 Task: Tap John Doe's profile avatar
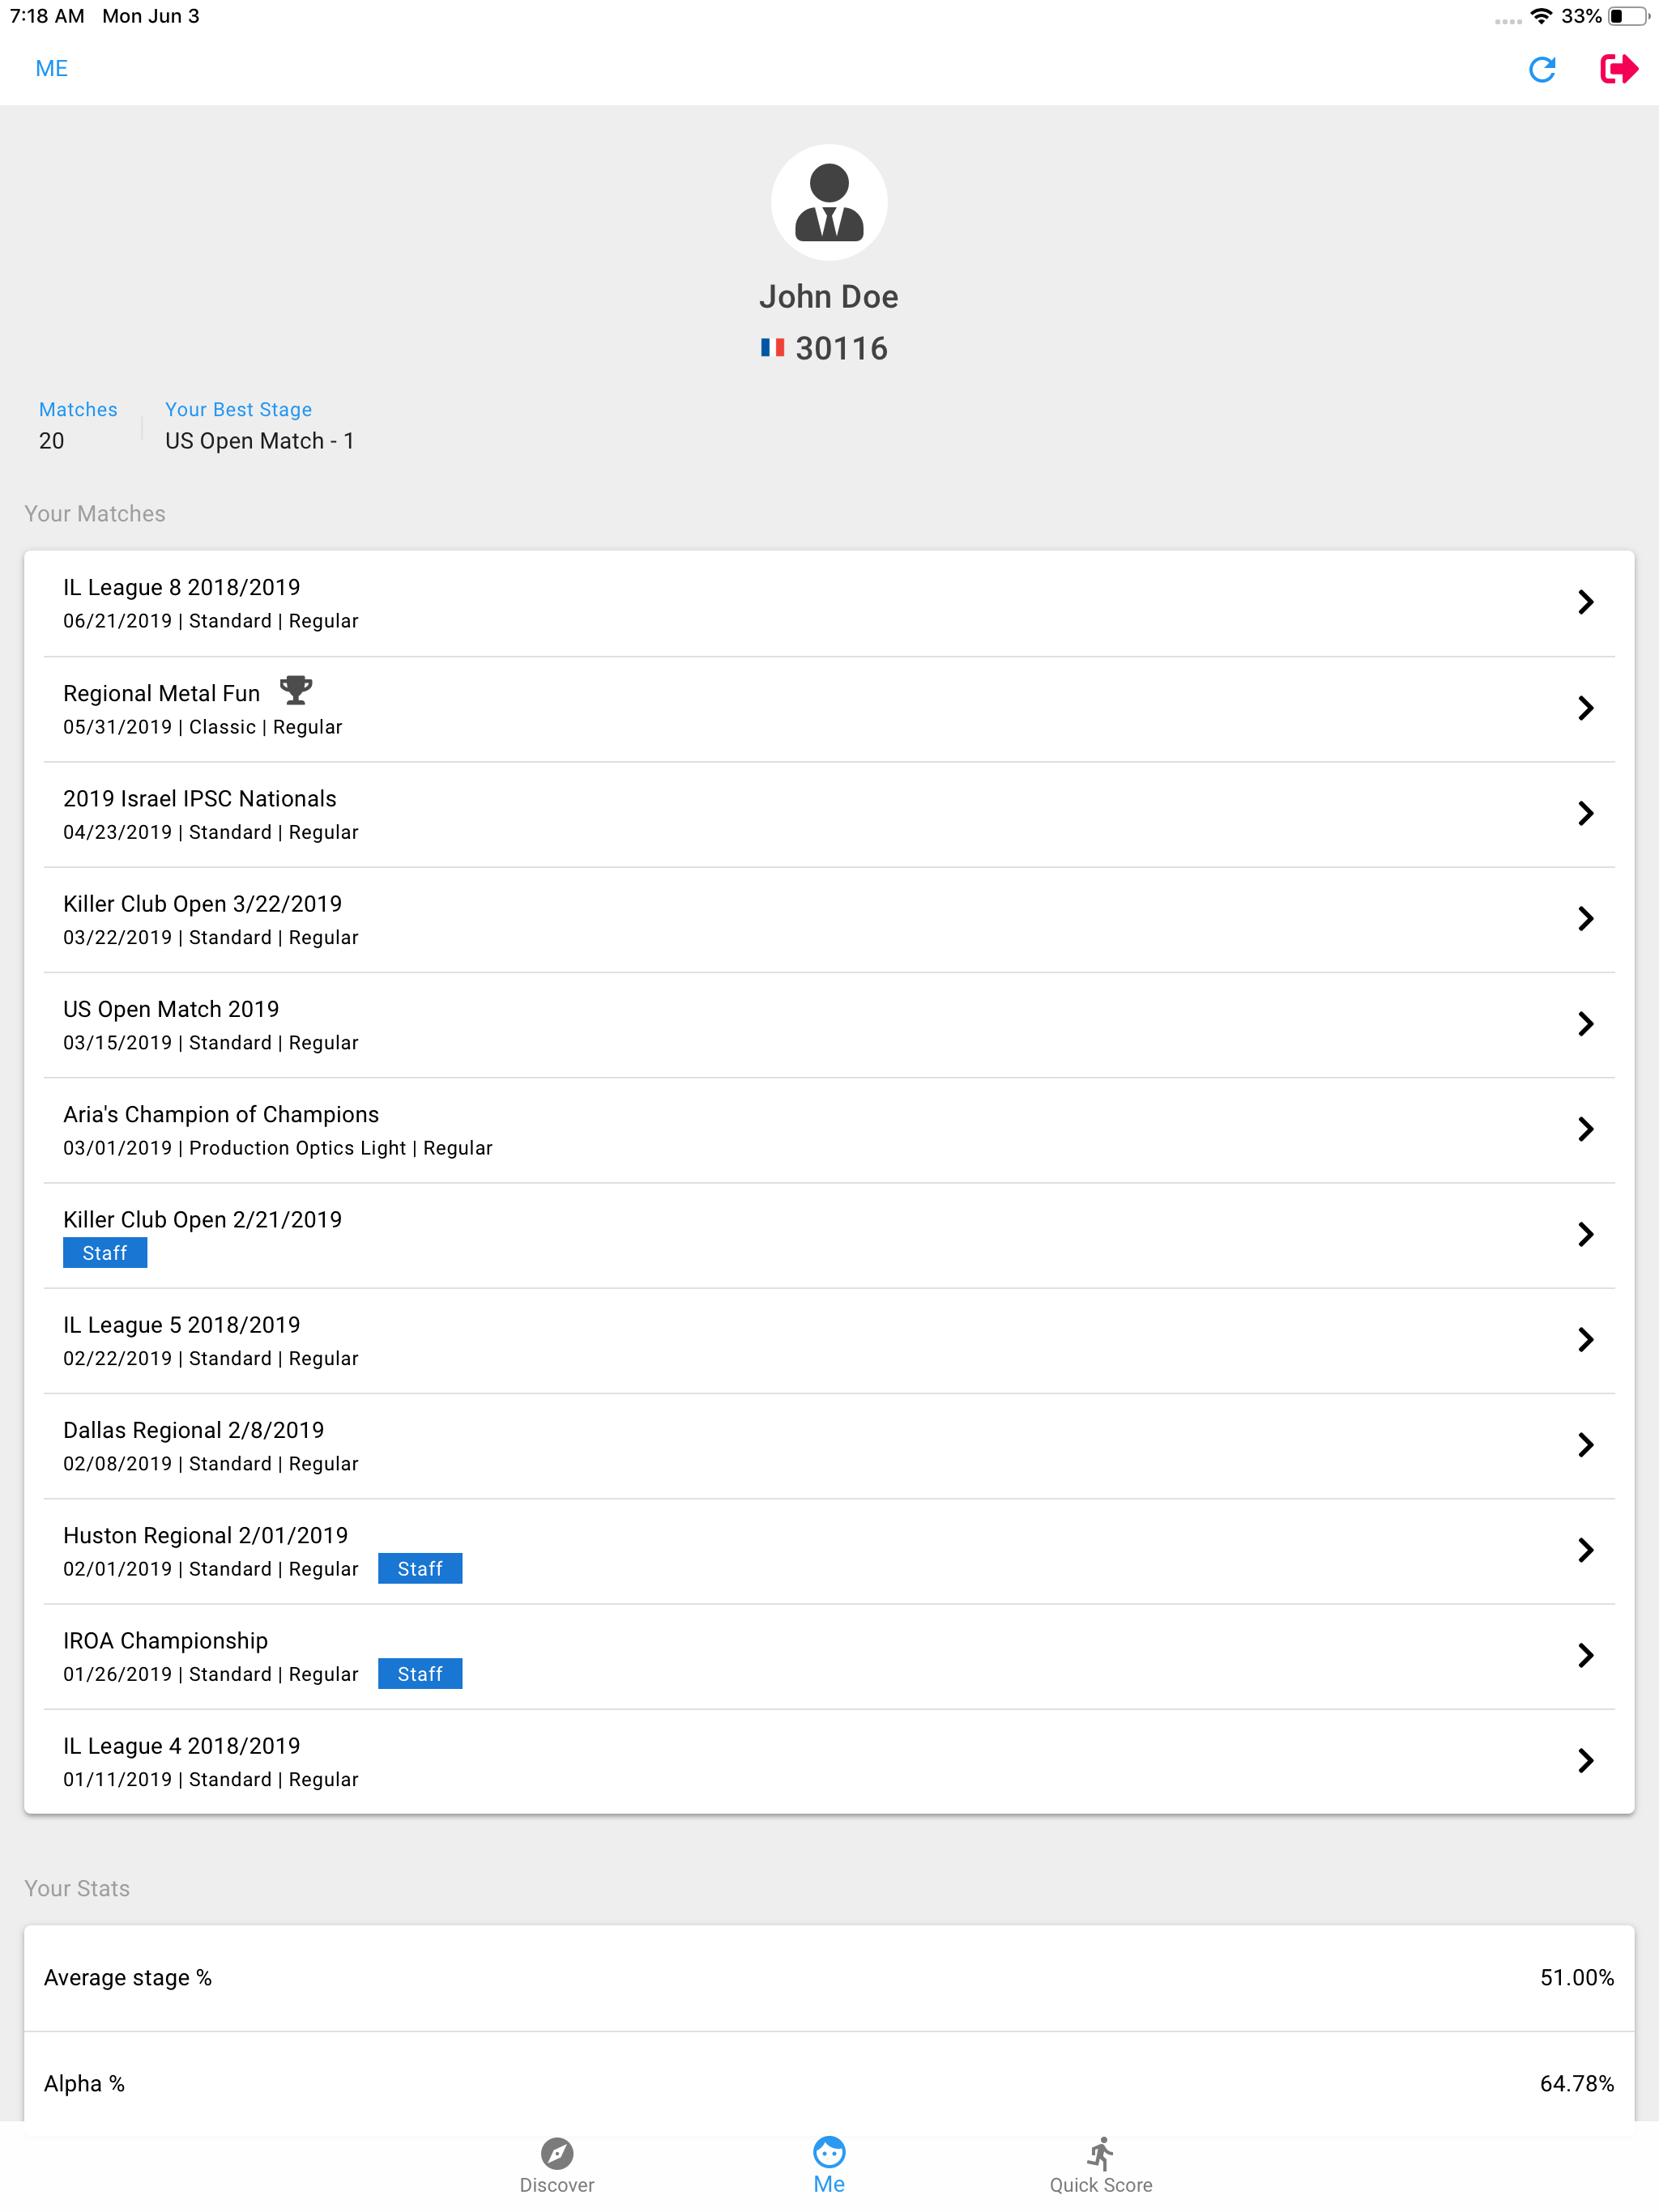pyautogui.click(x=829, y=203)
